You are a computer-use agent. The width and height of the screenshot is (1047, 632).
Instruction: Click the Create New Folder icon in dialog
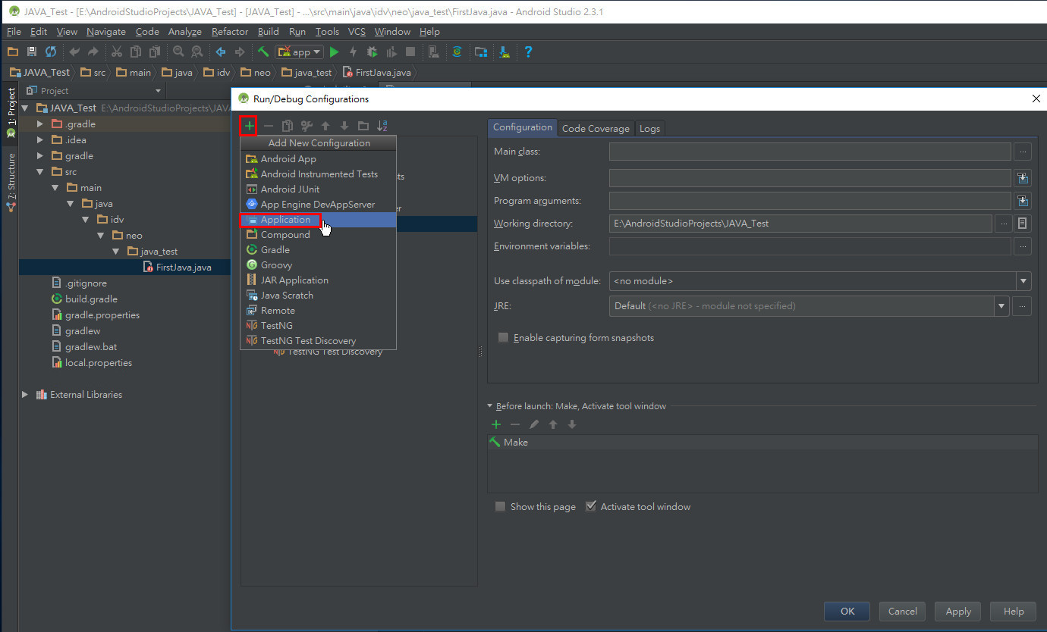coord(363,126)
